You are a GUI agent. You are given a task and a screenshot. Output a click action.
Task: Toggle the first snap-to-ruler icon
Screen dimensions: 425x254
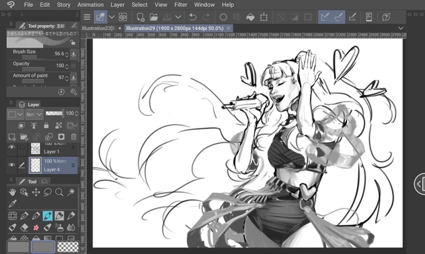(x=325, y=17)
